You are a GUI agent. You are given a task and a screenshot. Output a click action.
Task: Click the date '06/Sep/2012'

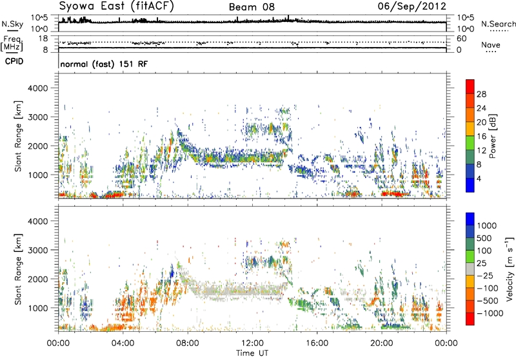pyautogui.click(x=412, y=6)
